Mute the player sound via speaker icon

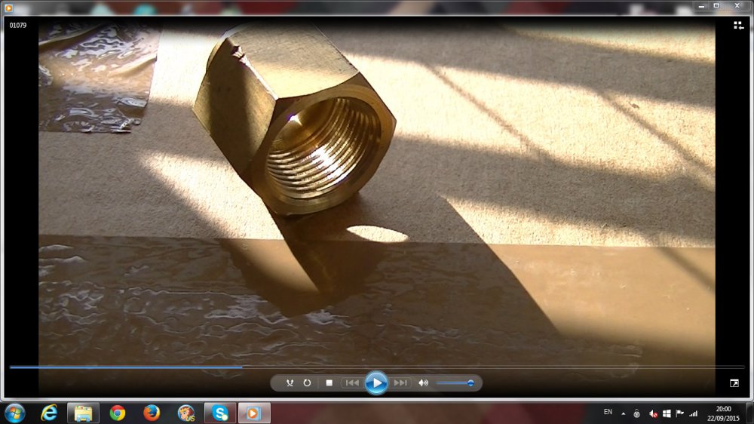(x=423, y=383)
